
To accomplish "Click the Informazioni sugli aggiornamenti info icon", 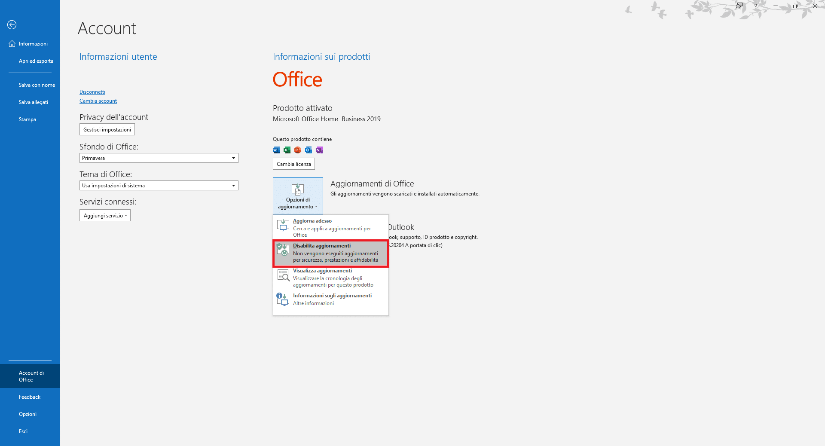I will pos(283,299).
